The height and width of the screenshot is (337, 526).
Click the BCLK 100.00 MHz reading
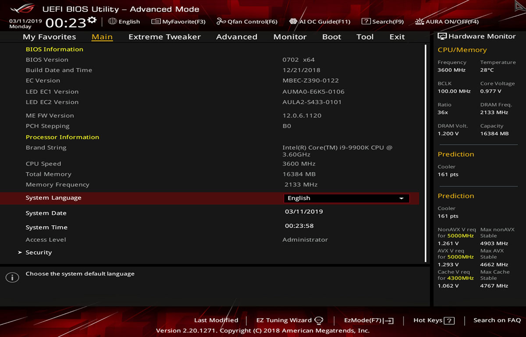454,91
